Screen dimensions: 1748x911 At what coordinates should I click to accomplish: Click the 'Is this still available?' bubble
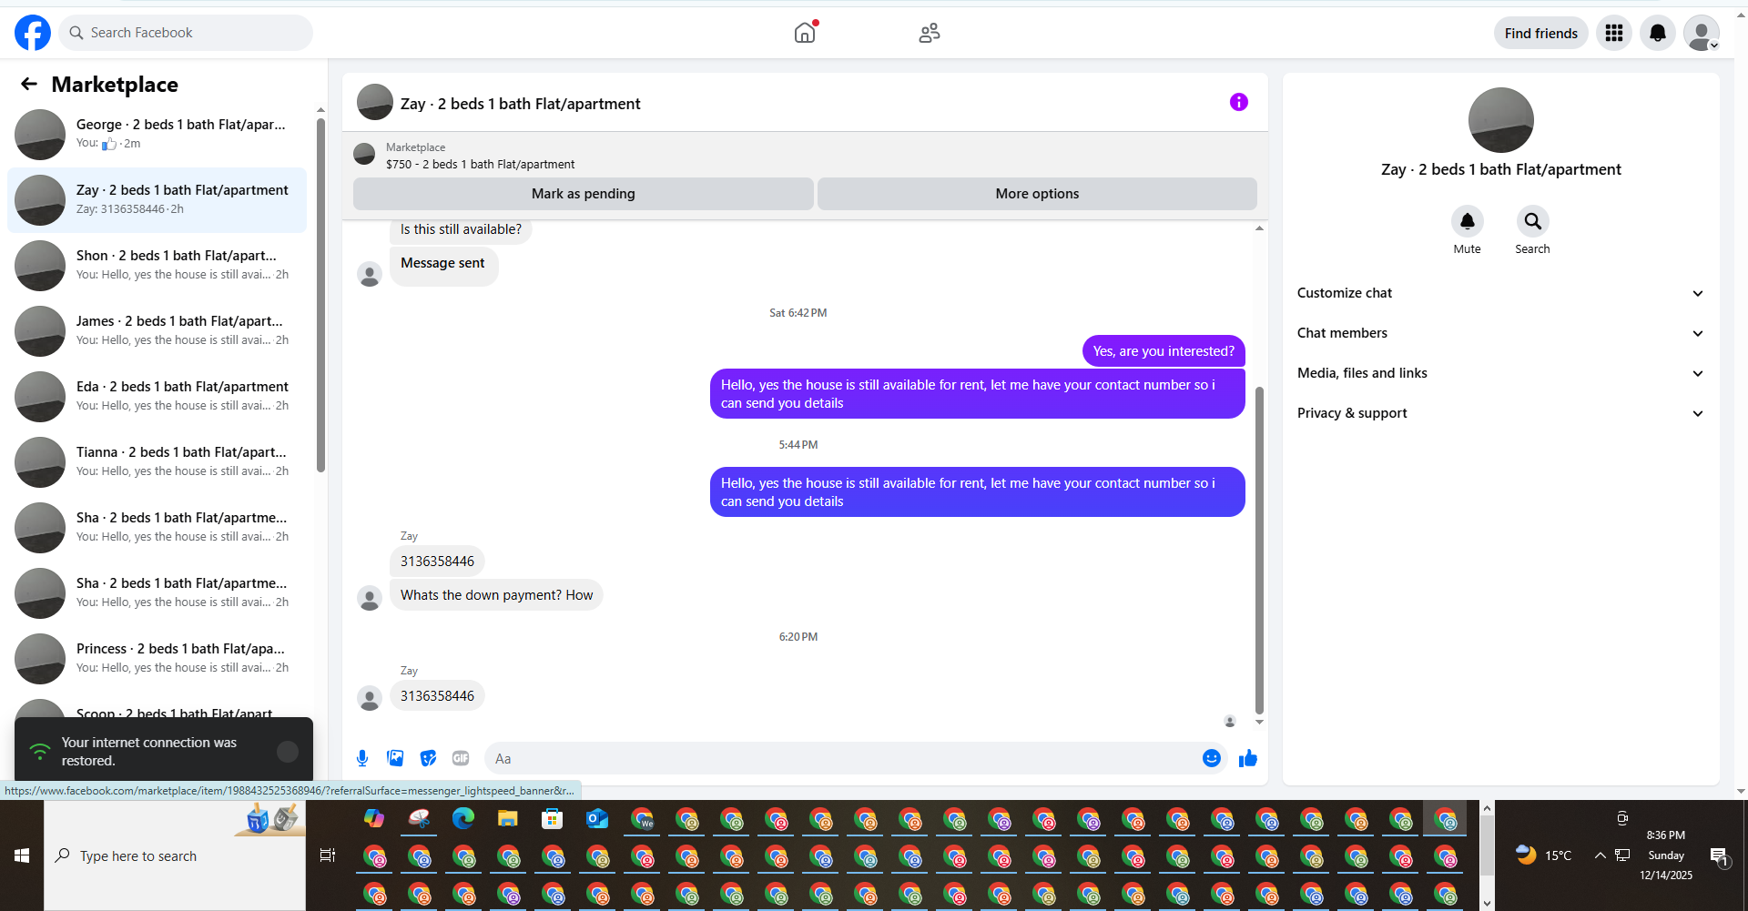click(x=461, y=229)
